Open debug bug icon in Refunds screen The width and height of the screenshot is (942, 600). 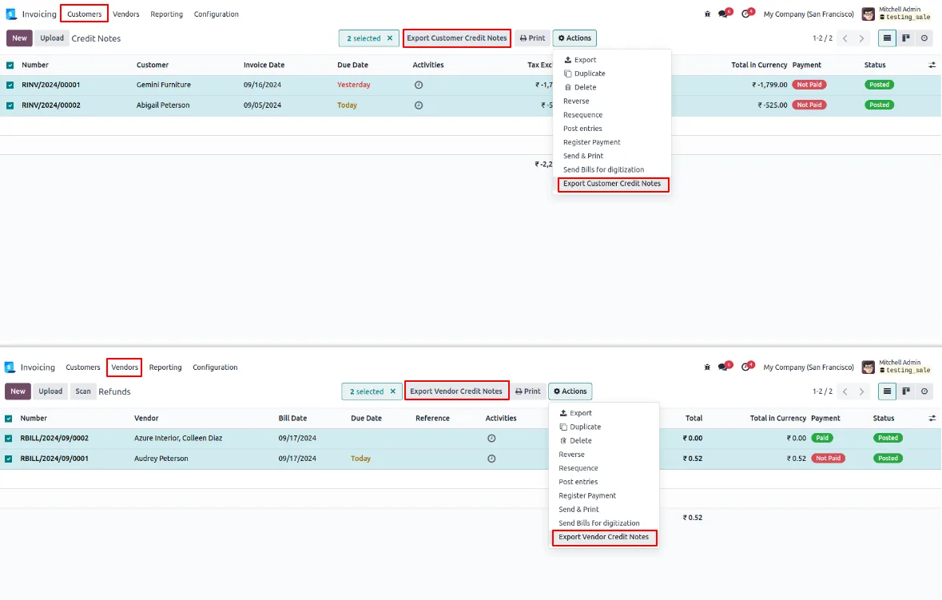(707, 367)
